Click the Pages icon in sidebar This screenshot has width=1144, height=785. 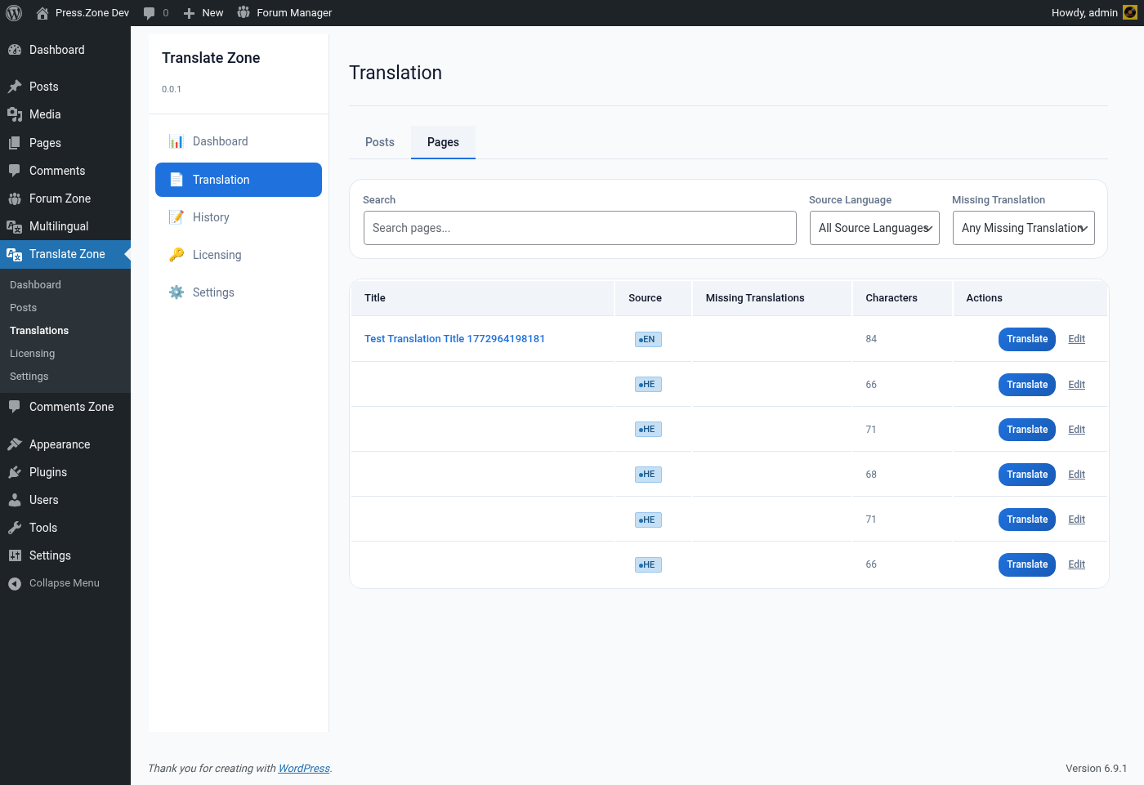click(15, 143)
